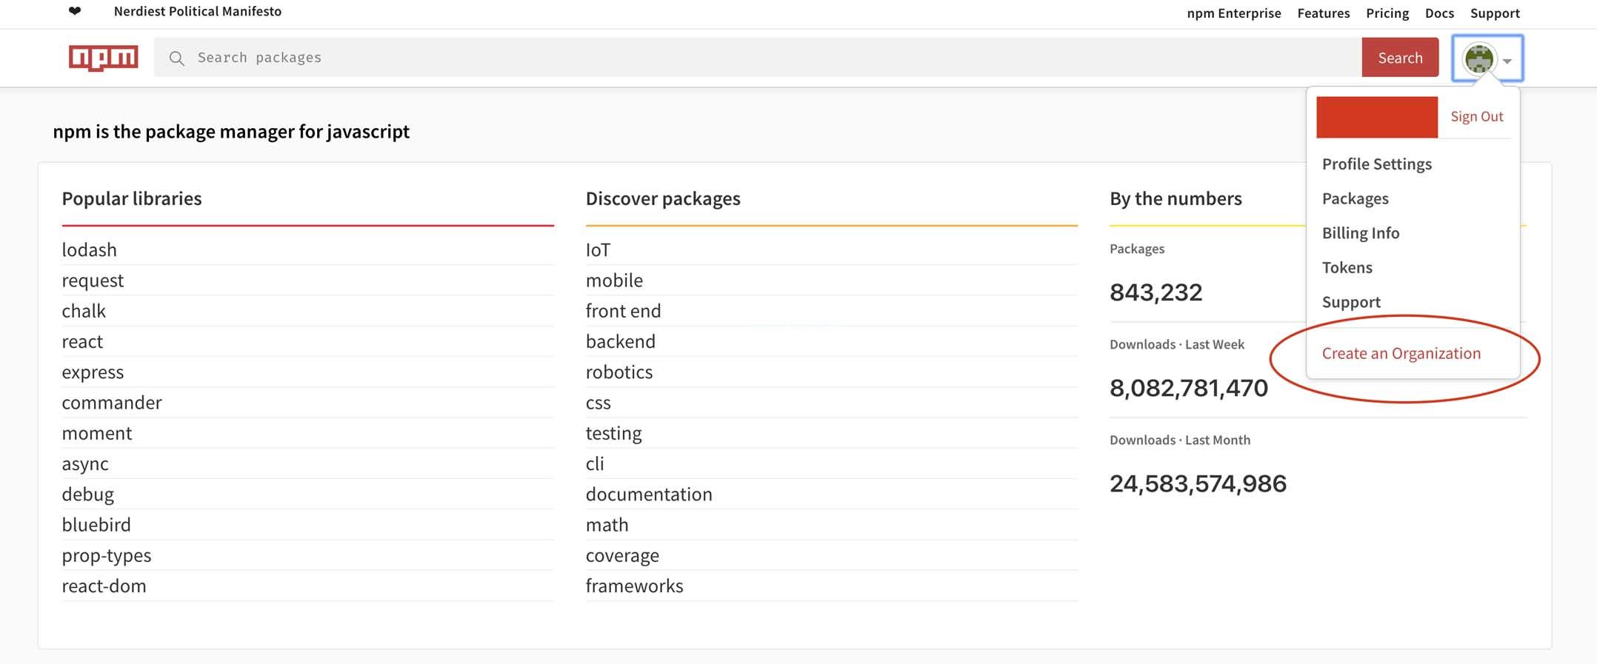Choose Packages in the user menu
The image size is (1597, 664).
click(1355, 198)
